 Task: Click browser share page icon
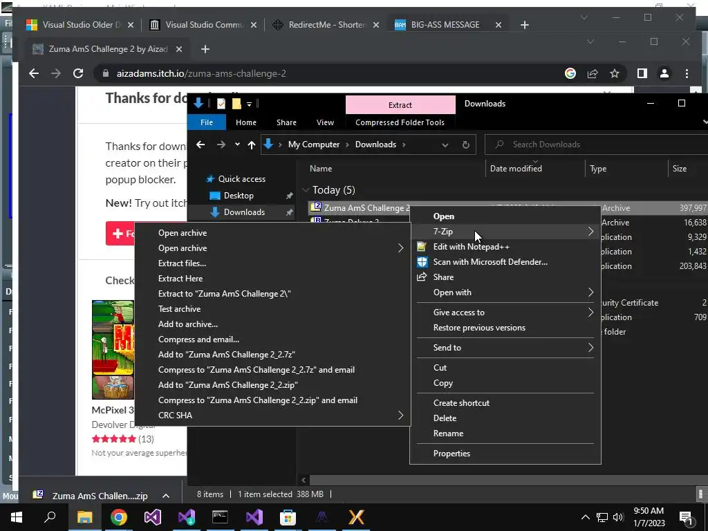tap(593, 73)
